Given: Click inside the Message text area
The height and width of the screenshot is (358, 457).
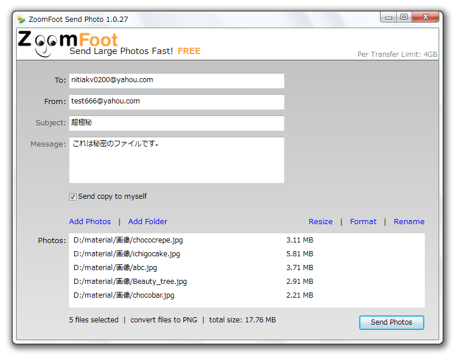Looking at the screenshot, I should pyautogui.click(x=176, y=160).
